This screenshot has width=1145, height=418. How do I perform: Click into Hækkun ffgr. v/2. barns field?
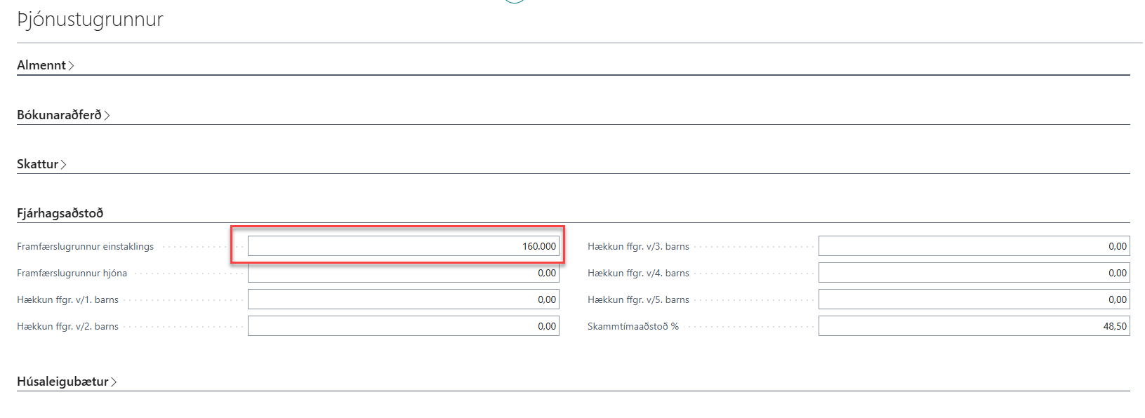403,326
